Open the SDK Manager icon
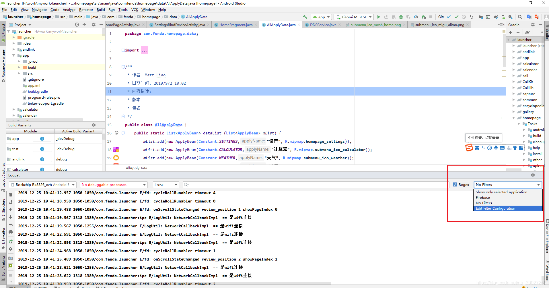The height and width of the screenshot is (288, 549). pos(511,17)
